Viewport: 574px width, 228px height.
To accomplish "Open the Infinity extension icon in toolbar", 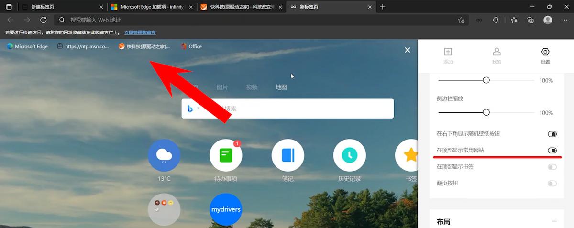I will [x=479, y=20].
